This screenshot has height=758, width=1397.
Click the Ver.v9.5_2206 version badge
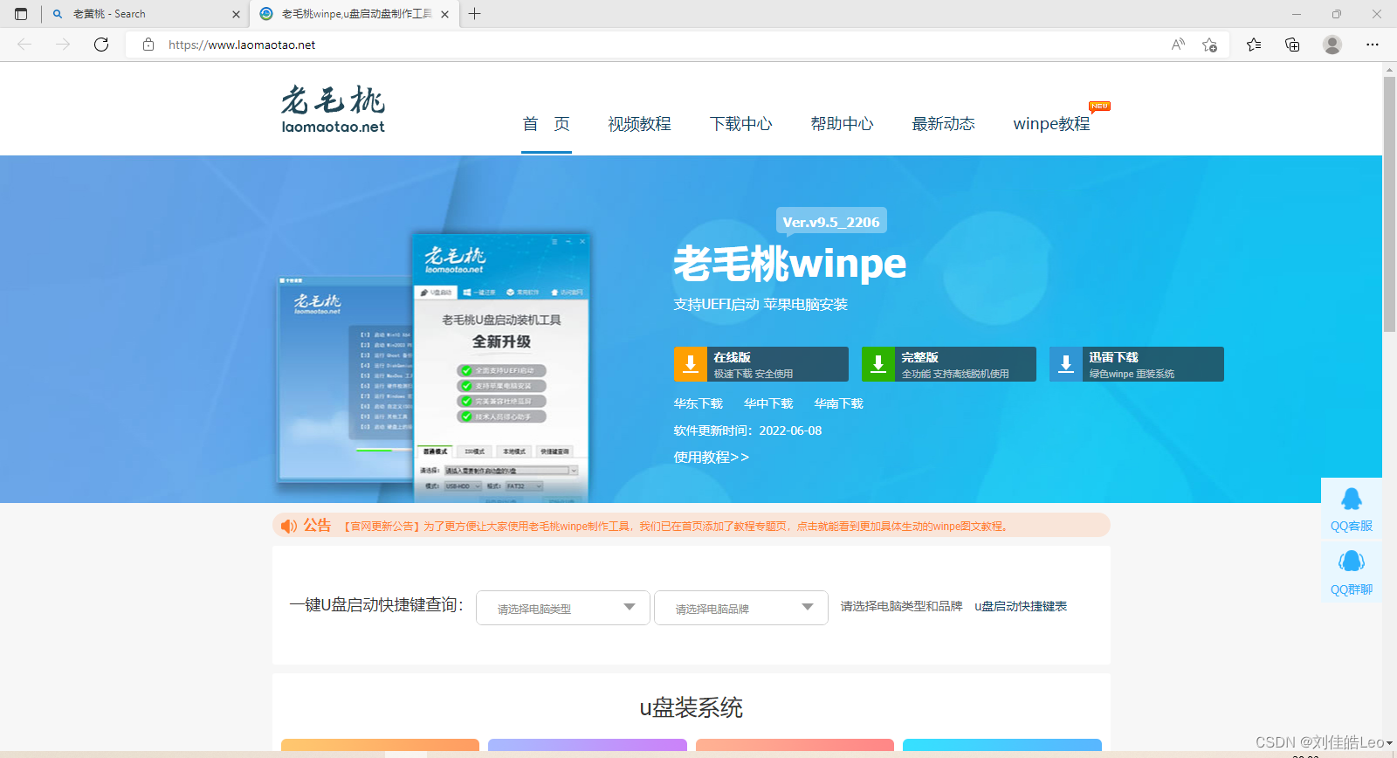coord(831,221)
